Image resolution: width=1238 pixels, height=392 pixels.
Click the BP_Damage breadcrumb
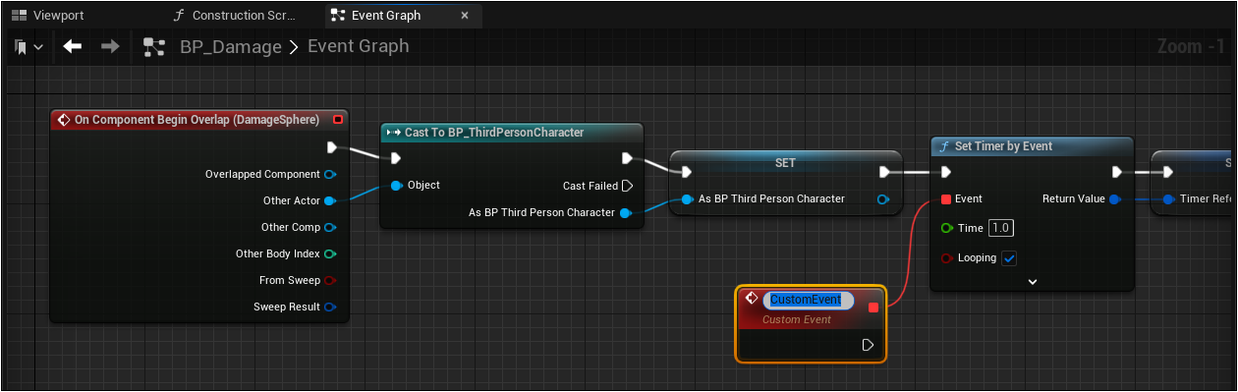(231, 47)
